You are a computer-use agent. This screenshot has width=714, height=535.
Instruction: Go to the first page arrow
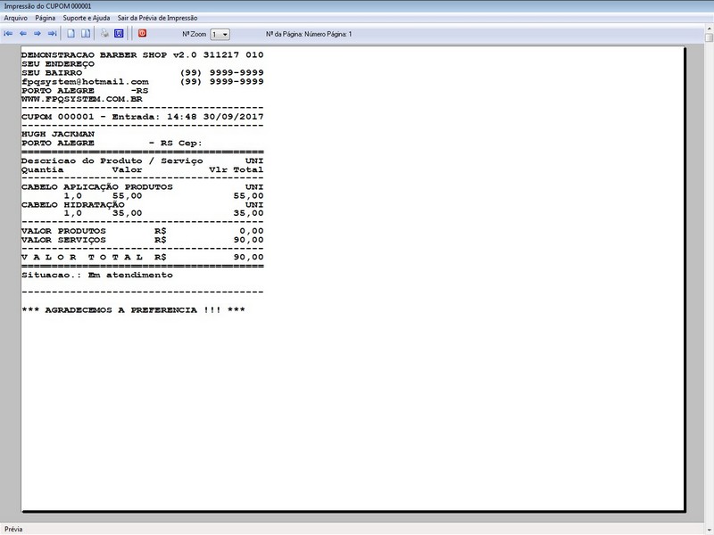pos(8,34)
